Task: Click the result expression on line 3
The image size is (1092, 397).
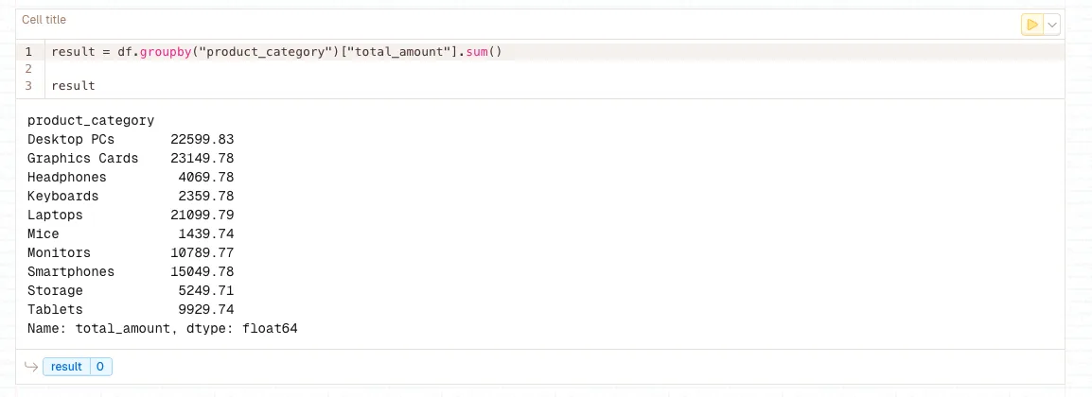Action: click(73, 86)
